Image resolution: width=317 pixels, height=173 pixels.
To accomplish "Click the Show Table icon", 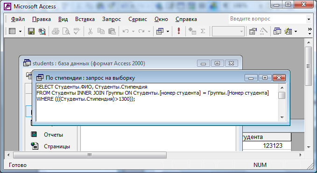I will (x=192, y=31).
